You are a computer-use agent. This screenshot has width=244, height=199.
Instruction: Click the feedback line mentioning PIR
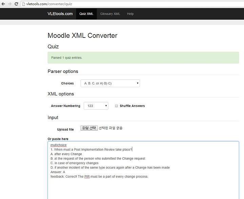coord(99,176)
